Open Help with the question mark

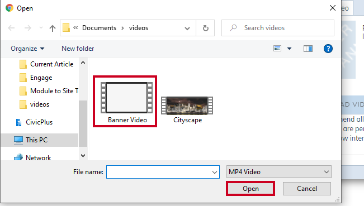click(x=328, y=49)
